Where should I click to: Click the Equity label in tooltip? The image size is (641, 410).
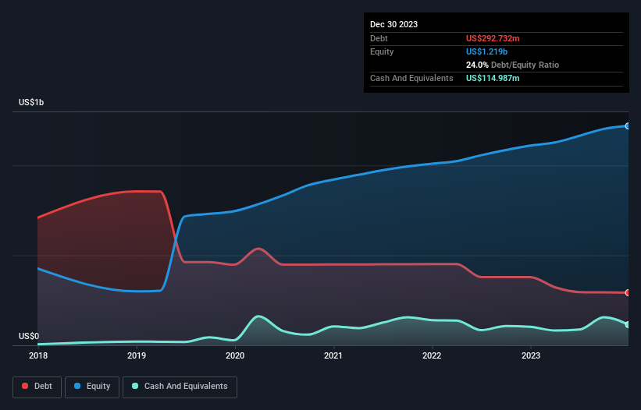(x=382, y=51)
